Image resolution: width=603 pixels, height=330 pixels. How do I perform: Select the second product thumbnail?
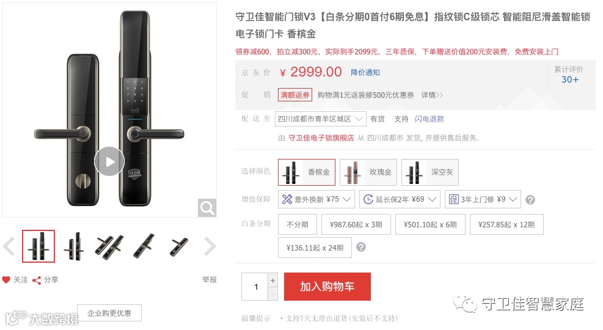74,246
